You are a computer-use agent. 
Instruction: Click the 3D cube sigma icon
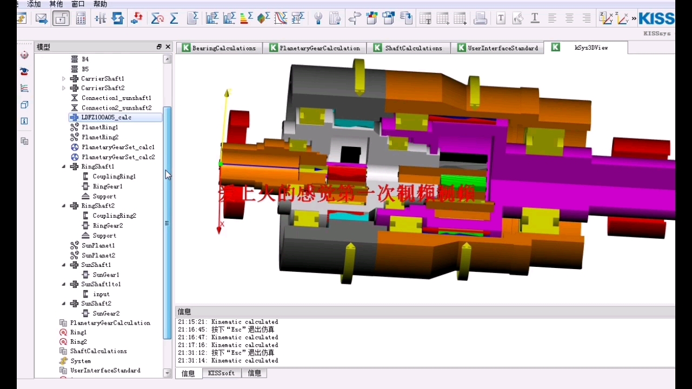coord(263,18)
